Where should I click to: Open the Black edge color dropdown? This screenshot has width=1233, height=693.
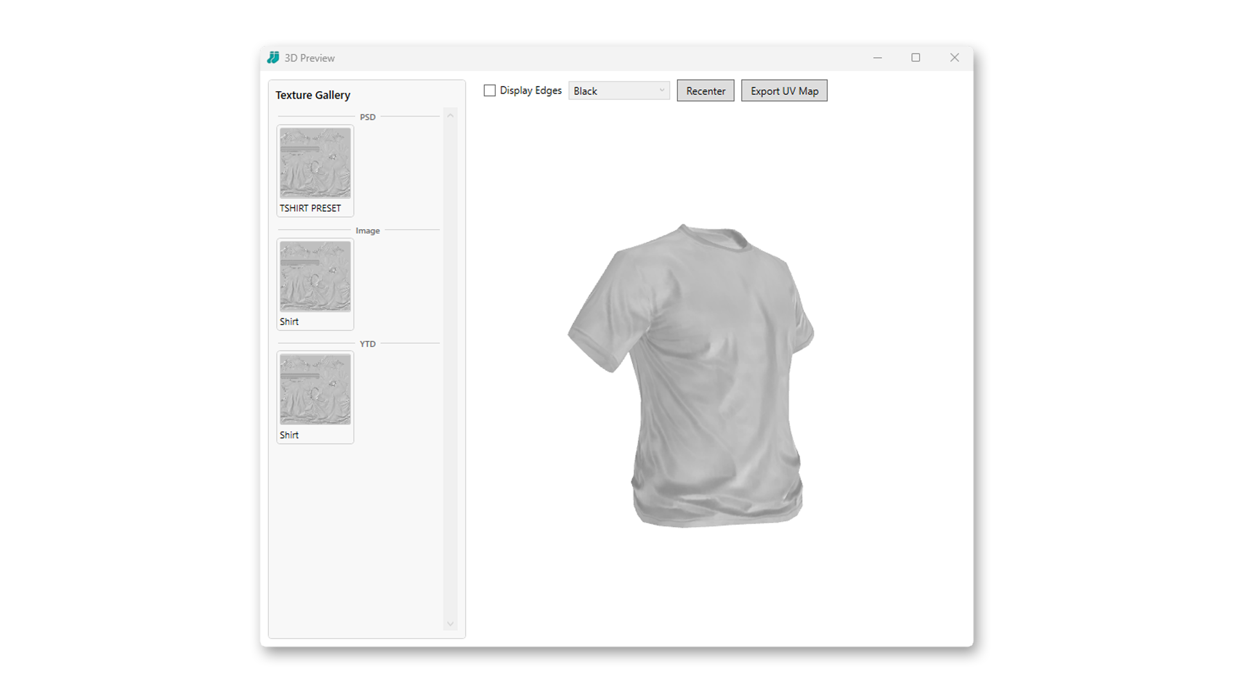click(616, 90)
